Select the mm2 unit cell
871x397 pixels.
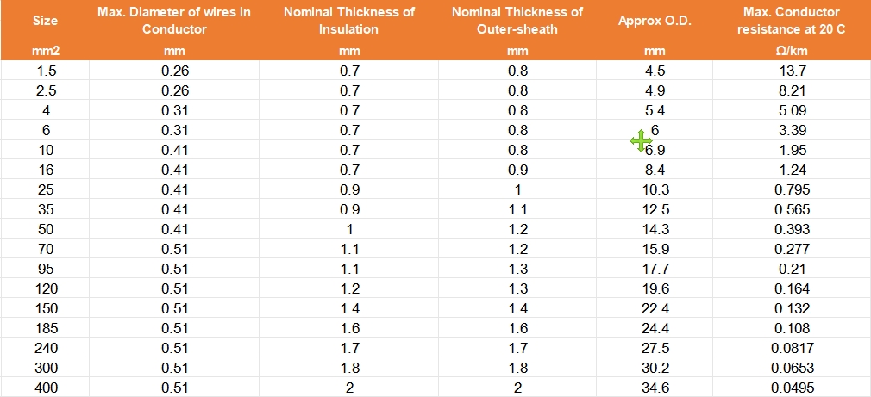click(45, 52)
